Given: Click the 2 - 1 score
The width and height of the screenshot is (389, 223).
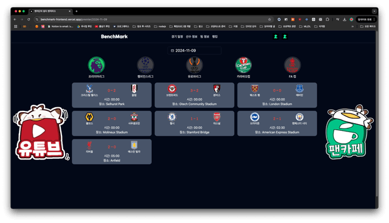Looking at the screenshot, I should coord(277,119).
